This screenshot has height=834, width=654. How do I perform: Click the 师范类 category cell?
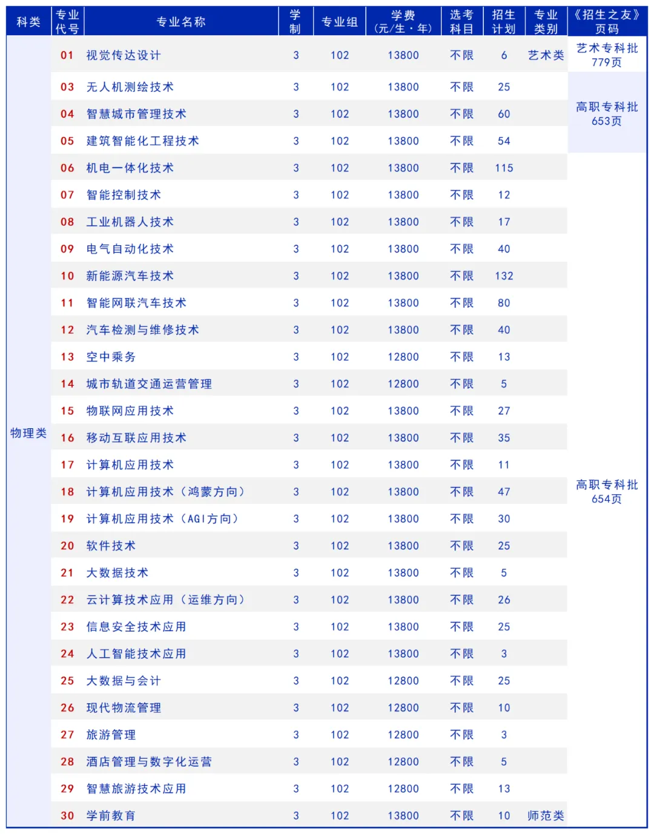coord(546,816)
